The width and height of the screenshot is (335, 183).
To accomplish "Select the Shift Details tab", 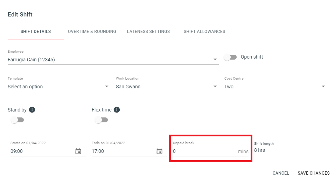I will click(36, 32).
